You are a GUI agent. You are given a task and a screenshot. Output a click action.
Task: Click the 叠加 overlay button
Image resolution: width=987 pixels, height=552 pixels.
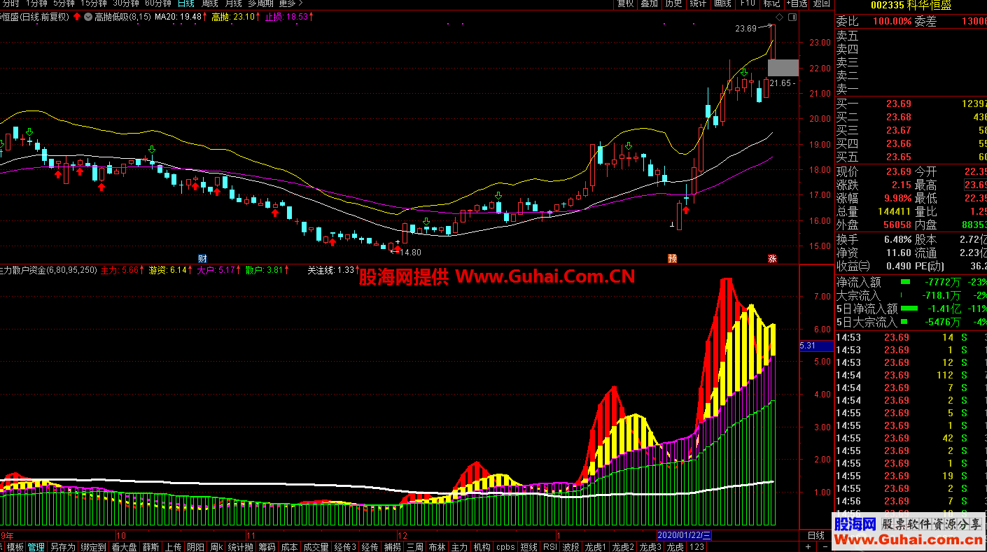(x=649, y=3)
